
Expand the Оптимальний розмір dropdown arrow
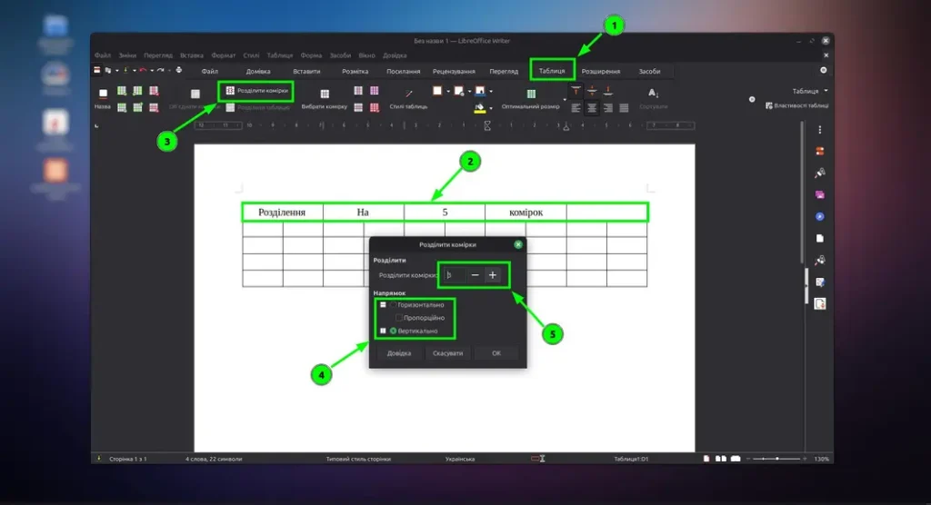tap(565, 100)
